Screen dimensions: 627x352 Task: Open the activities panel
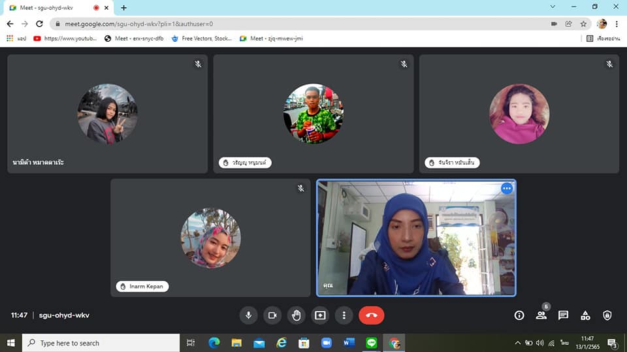click(x=585, y=315)
